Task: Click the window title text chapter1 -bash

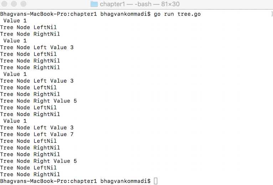Action: pos(140,4)
